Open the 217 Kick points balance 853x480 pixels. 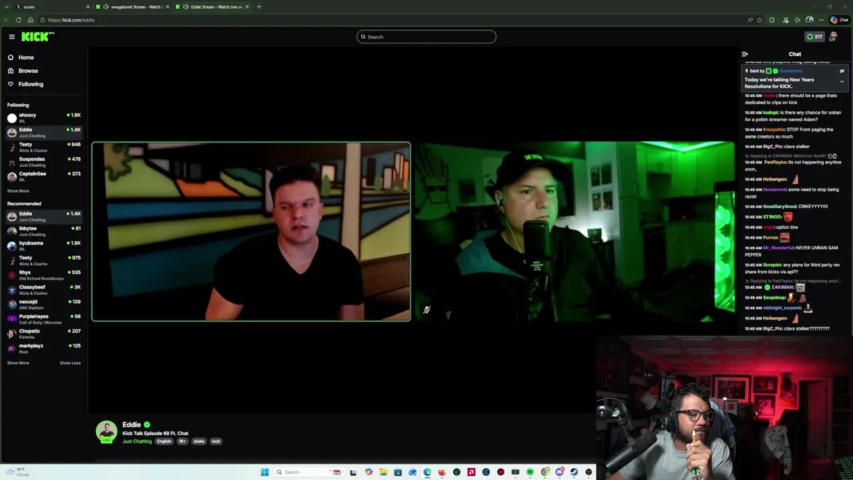(814, 37)
